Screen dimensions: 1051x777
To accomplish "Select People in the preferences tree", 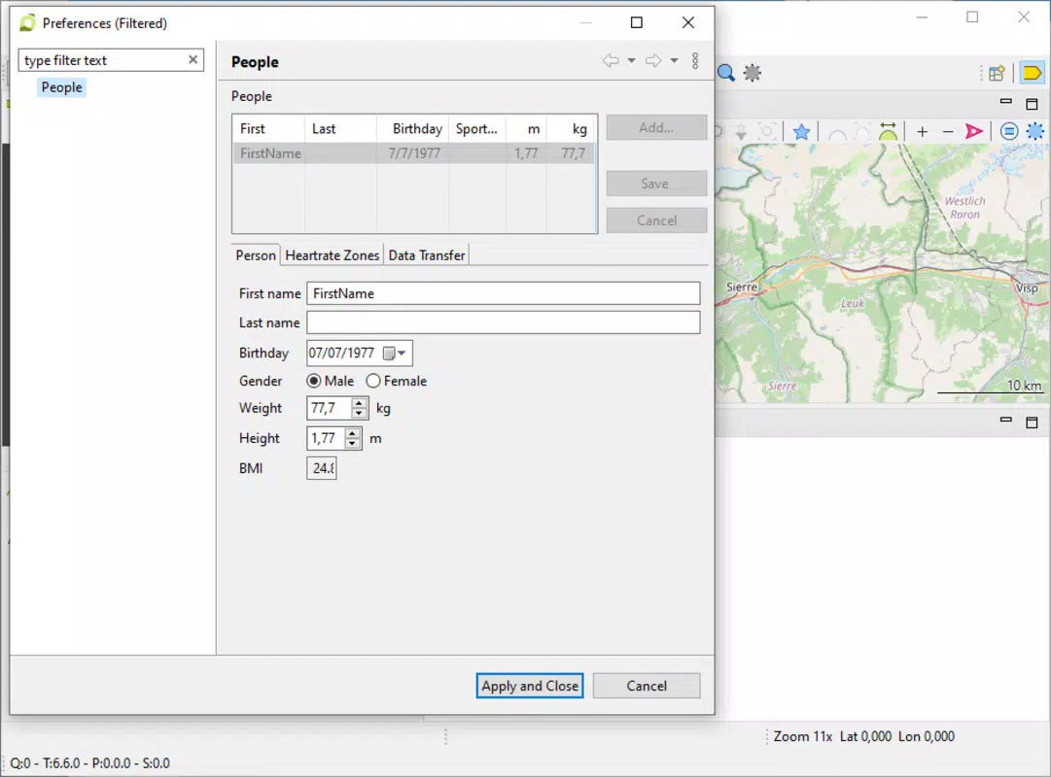I will [x=61, y=87].
